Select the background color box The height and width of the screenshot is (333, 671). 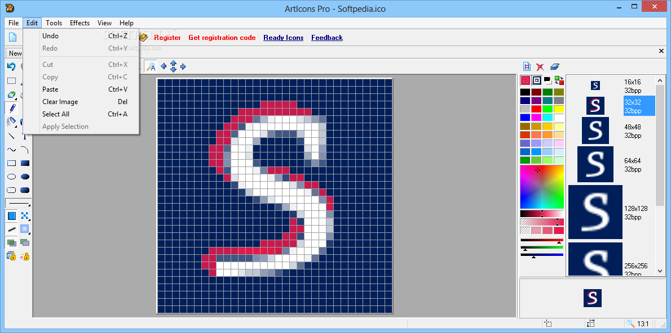[537, 80]
